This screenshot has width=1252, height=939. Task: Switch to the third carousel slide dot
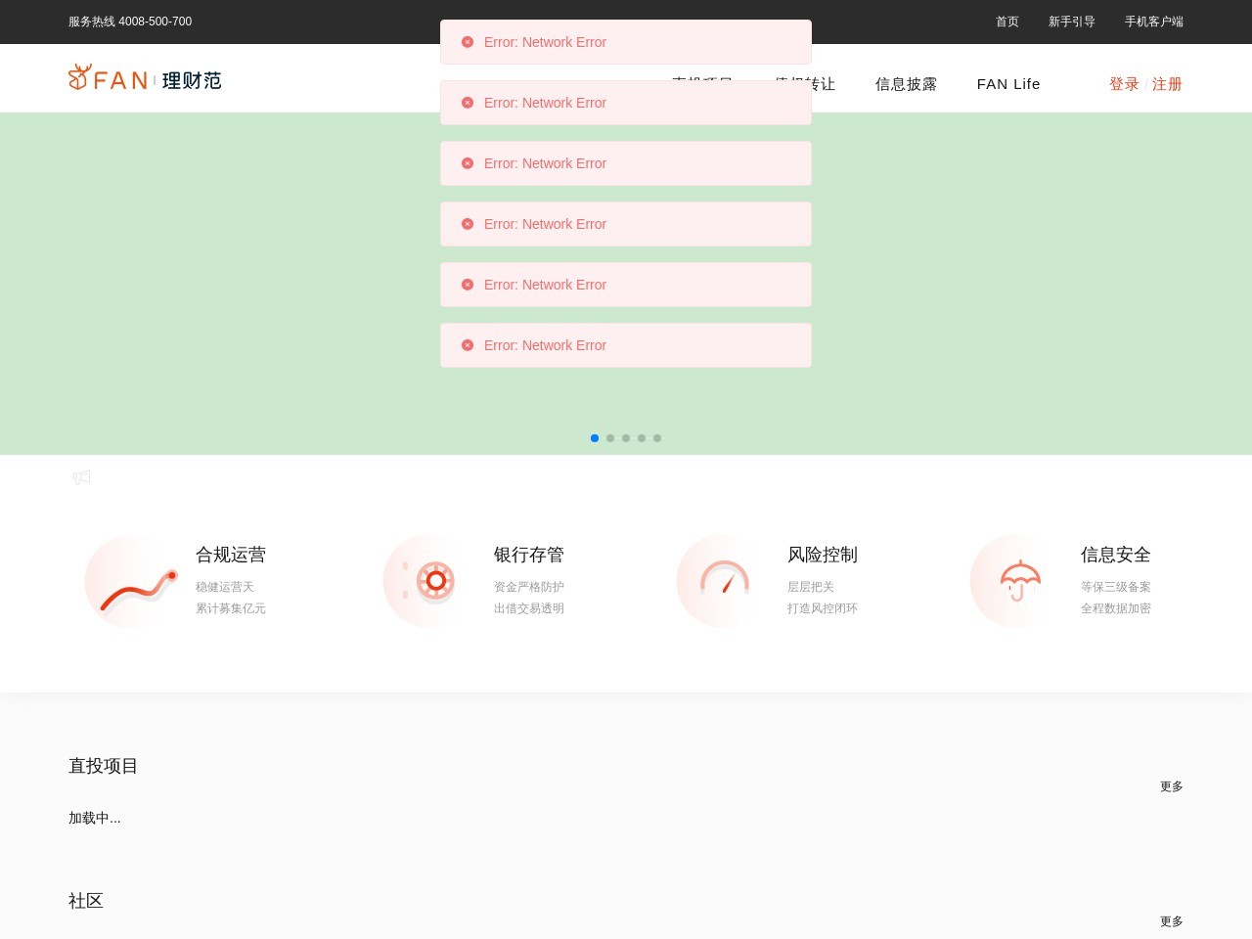pyautogui.click(x=626, y=438)
